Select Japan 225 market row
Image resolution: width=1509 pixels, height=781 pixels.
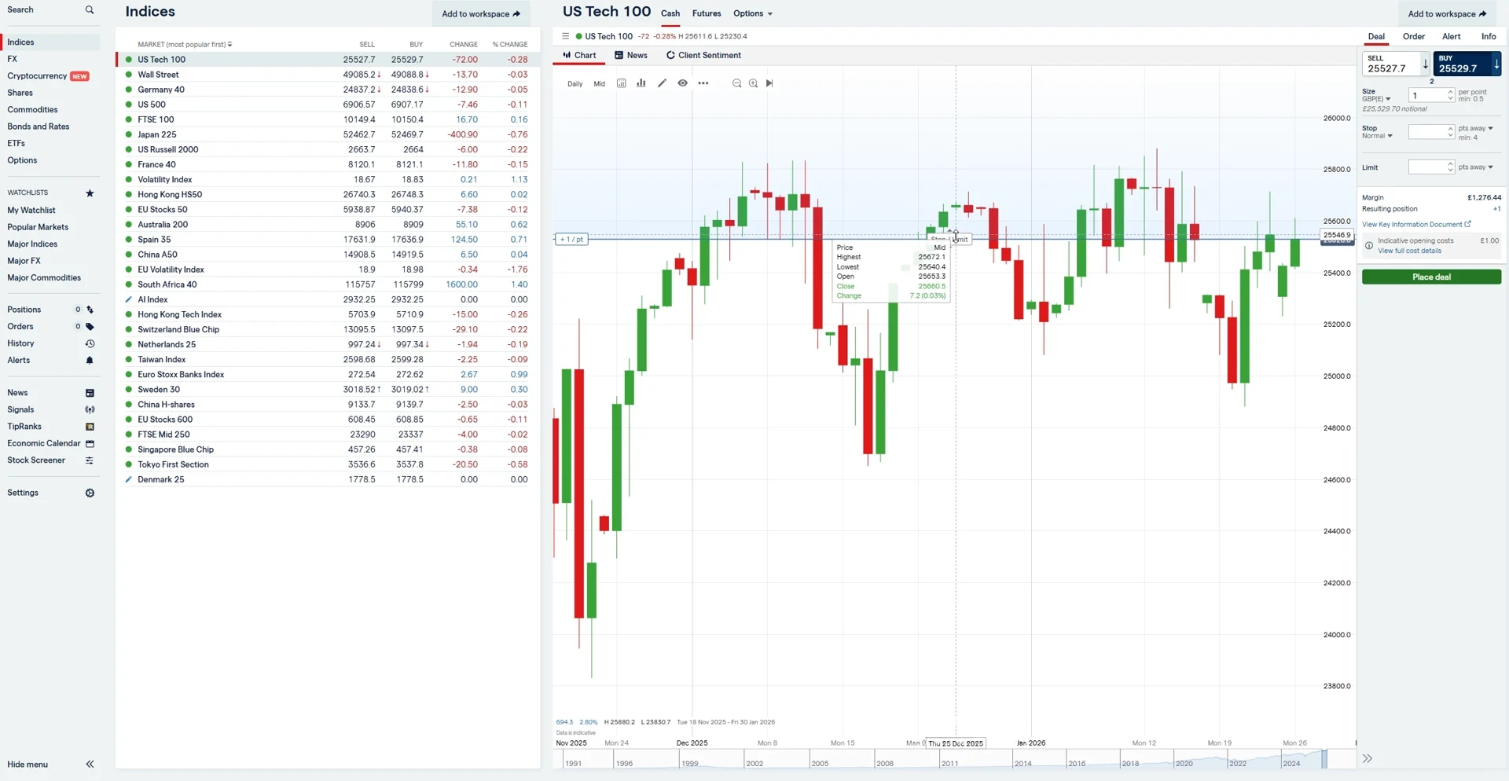tap(328, 135)
